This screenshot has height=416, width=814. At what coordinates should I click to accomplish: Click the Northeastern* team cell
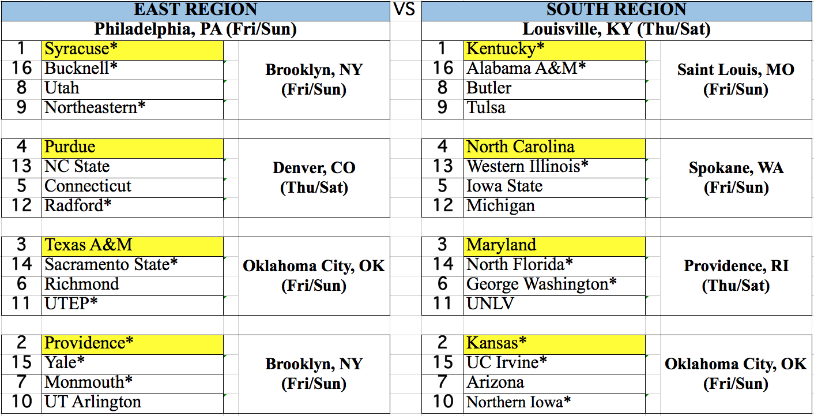pos(133,109)
